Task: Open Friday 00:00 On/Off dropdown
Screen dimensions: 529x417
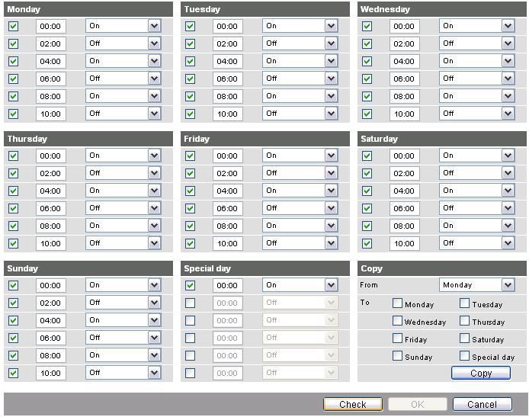Action: click(300, 156)
